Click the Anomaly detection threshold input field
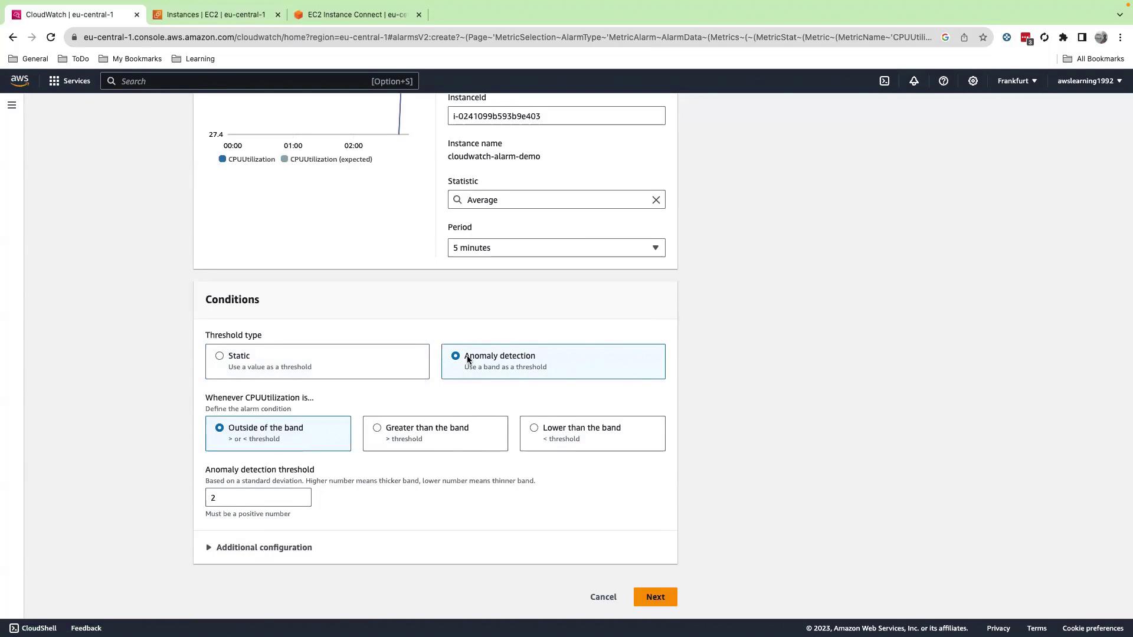1133x637 pixels. click(x=258, y=497)
